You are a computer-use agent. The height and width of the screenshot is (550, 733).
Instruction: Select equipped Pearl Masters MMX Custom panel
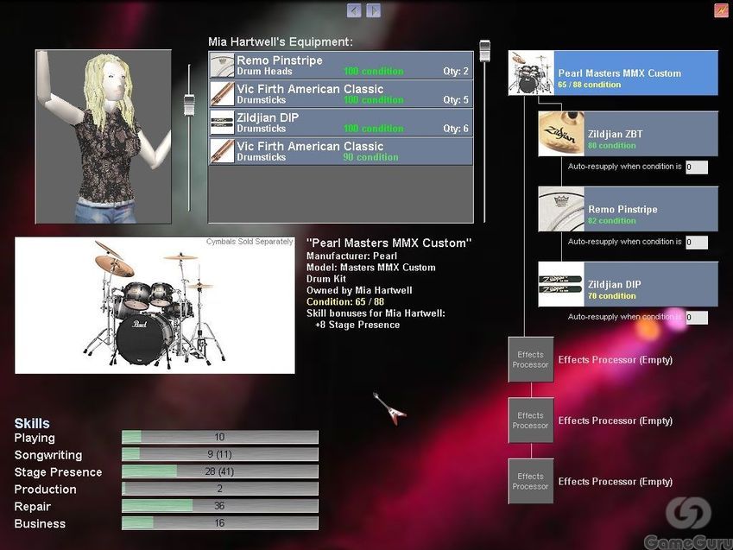(613, 73)
